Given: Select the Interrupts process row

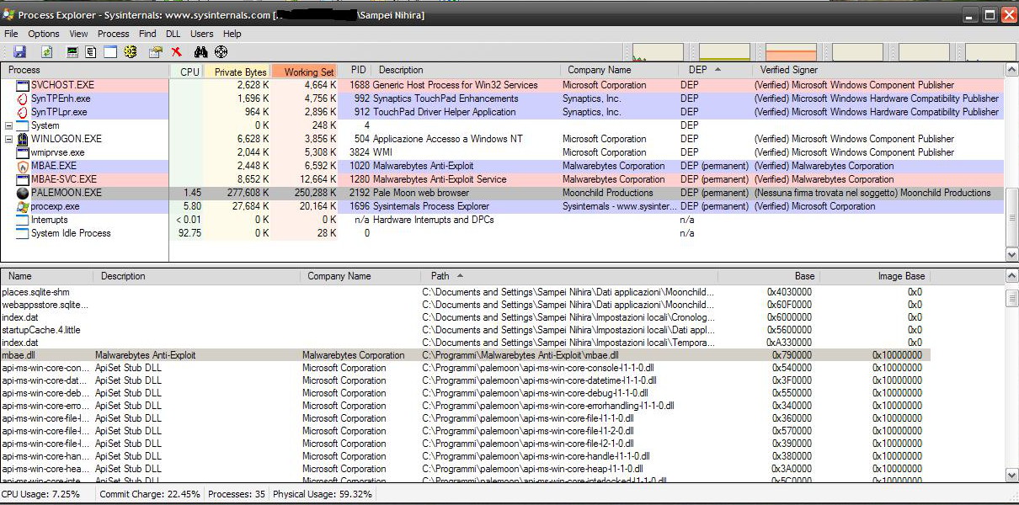Looking at the screenshot, I should (502, 220).
